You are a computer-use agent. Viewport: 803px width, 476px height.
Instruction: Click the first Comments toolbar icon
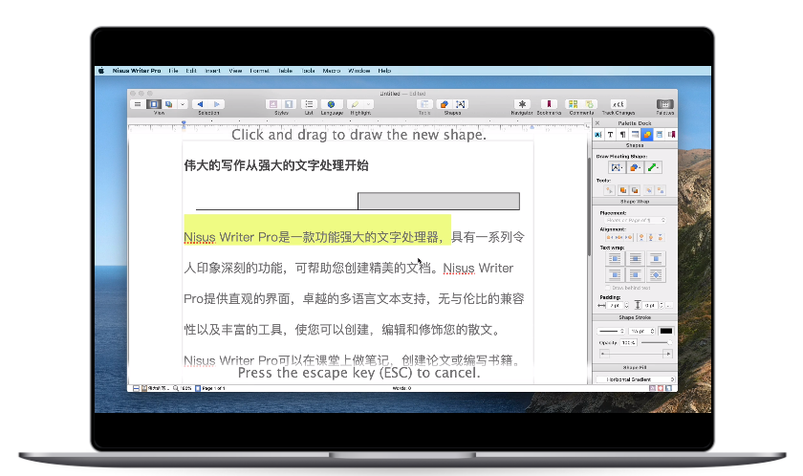[x=573, y=104]
